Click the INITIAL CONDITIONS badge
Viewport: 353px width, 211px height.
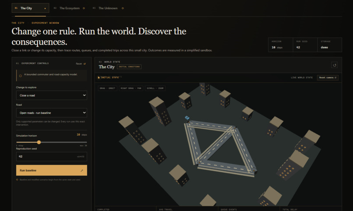coord(129,67)
